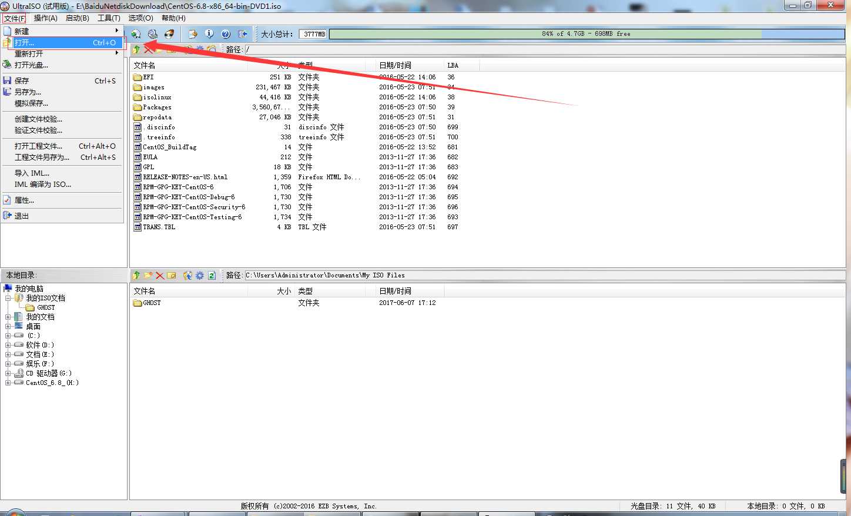Select the Packages folder icon
Viewport: 851px width, 516px height.
pos(138,107)
